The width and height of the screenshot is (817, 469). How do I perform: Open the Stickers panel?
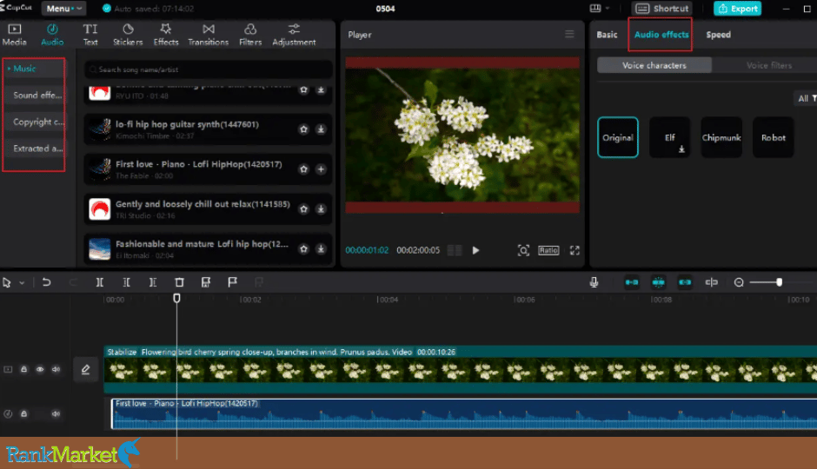tap(128, 35)
